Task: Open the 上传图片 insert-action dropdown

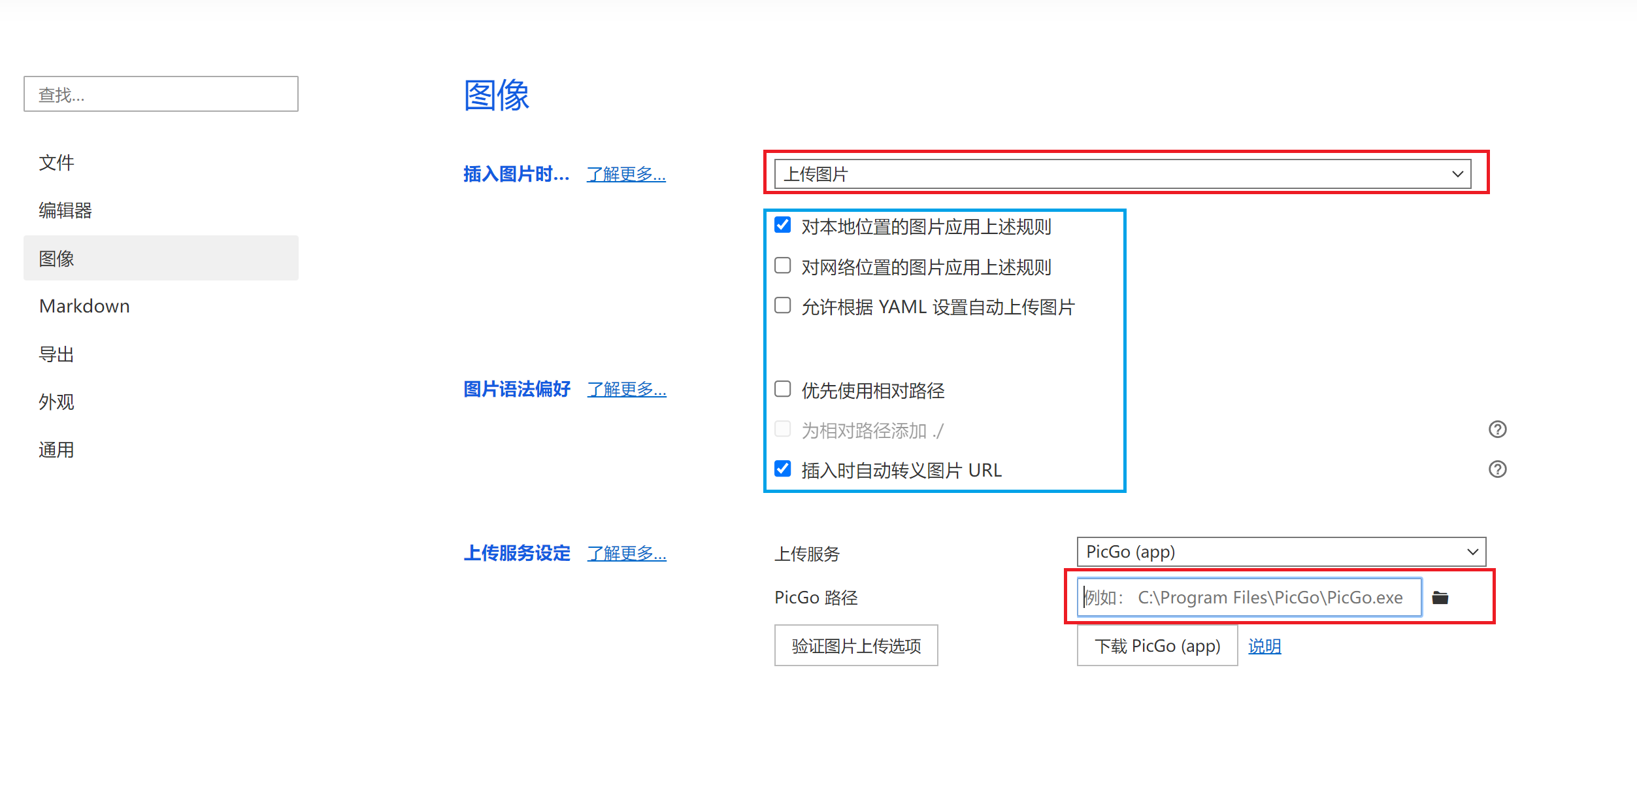Action: click(x=1122, y=174)
